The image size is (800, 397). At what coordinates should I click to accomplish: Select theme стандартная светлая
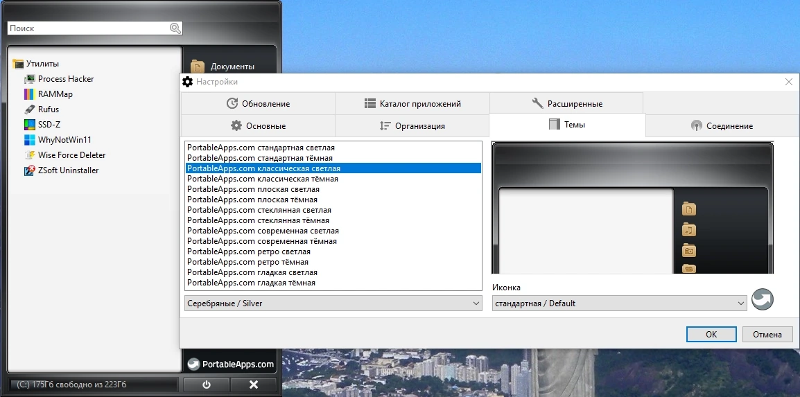[333, 148]
